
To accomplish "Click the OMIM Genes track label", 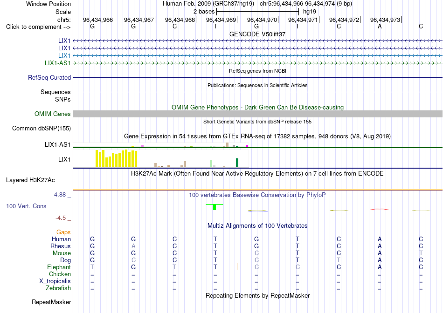I will [53, 114].
